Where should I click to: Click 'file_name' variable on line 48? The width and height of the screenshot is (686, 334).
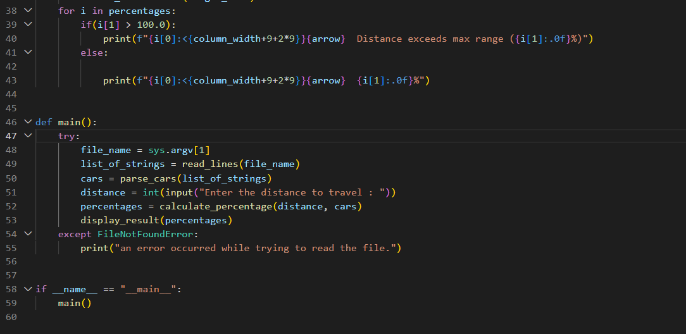(x=106, y=151)
